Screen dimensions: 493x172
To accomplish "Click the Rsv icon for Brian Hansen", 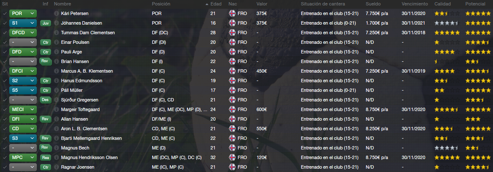I will (x=46, y=61).
